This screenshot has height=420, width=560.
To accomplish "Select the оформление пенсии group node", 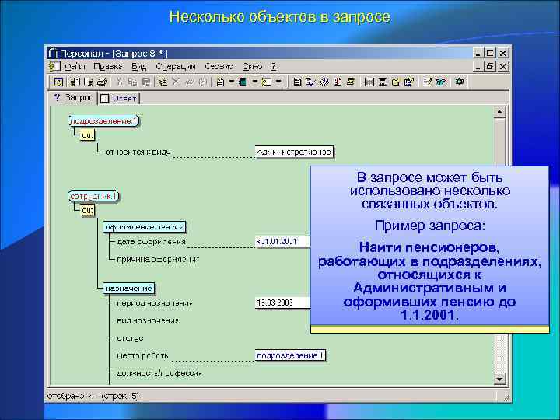I will pyautogui.click(x=145, y=227).
